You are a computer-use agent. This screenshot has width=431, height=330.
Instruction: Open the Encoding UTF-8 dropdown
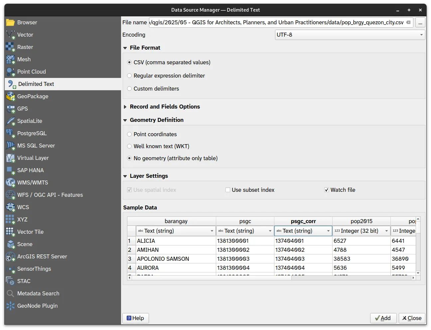pyautogui.click(x=350, y=35)
